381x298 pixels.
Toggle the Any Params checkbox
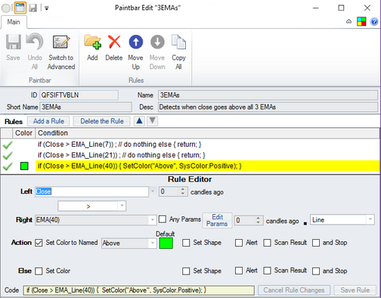click(x=163, y=219)
